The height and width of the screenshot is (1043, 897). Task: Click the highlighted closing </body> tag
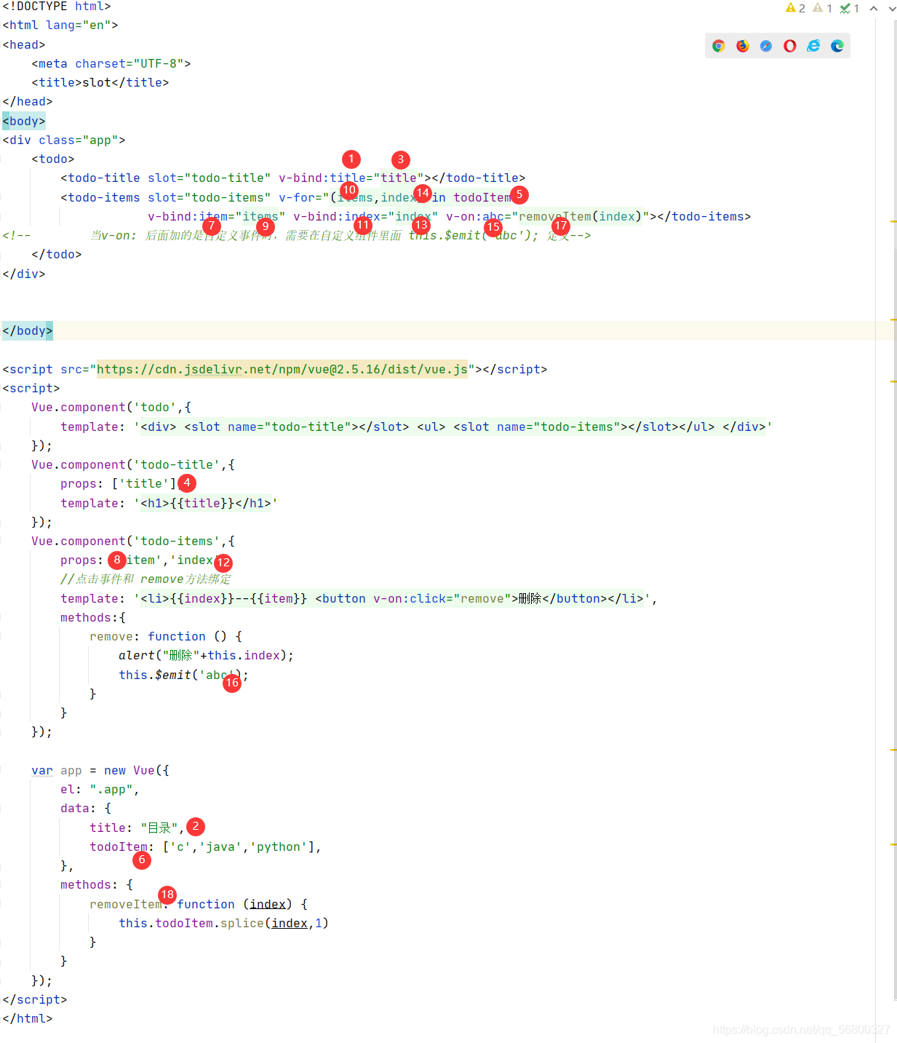pos(28,331)
